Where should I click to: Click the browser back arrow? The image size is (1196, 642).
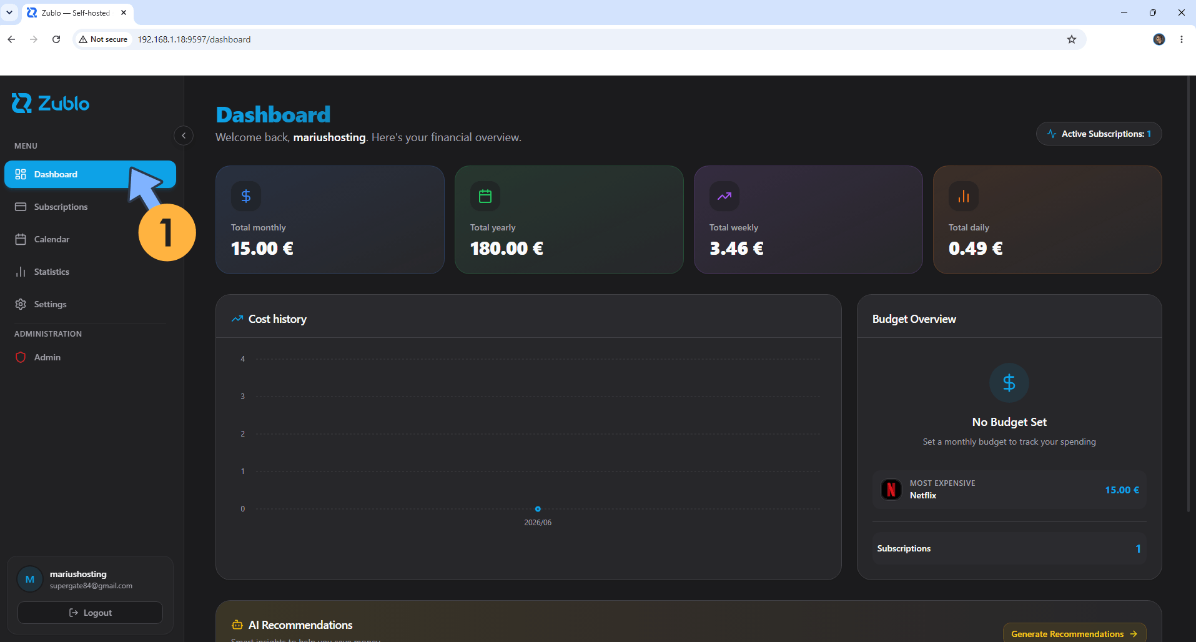11,39
